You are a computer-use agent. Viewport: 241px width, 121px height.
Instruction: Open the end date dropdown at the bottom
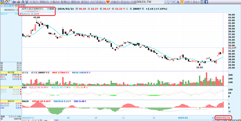pos(38,120)
